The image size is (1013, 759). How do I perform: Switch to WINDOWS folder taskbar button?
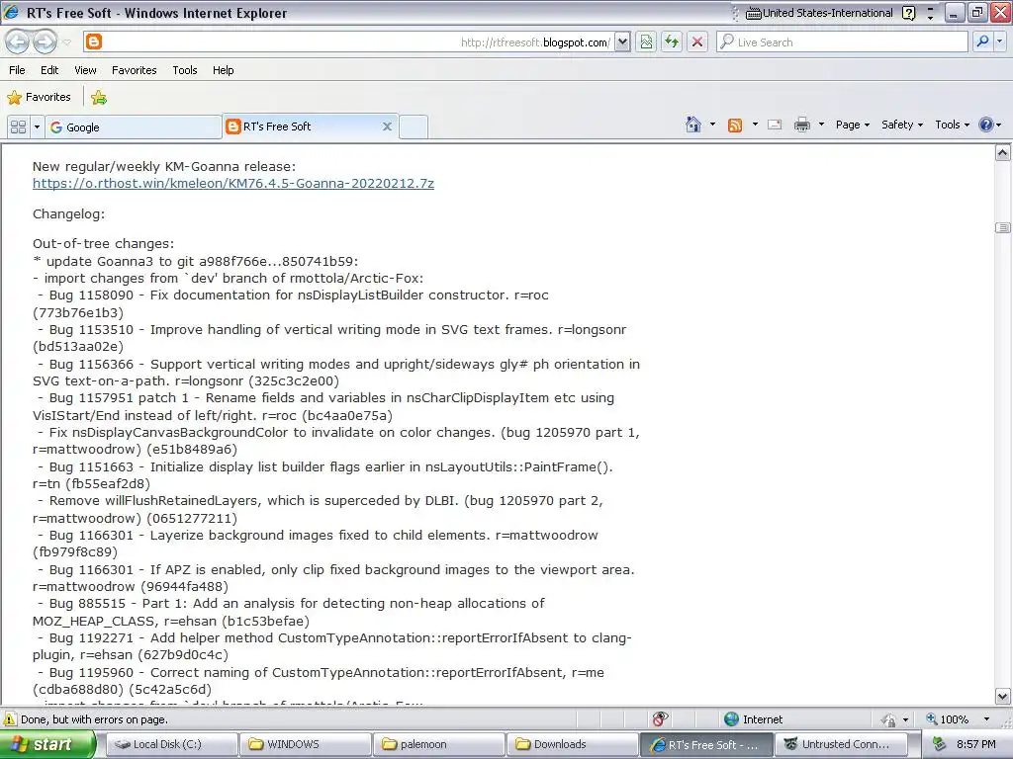click(x=305, y=744)
